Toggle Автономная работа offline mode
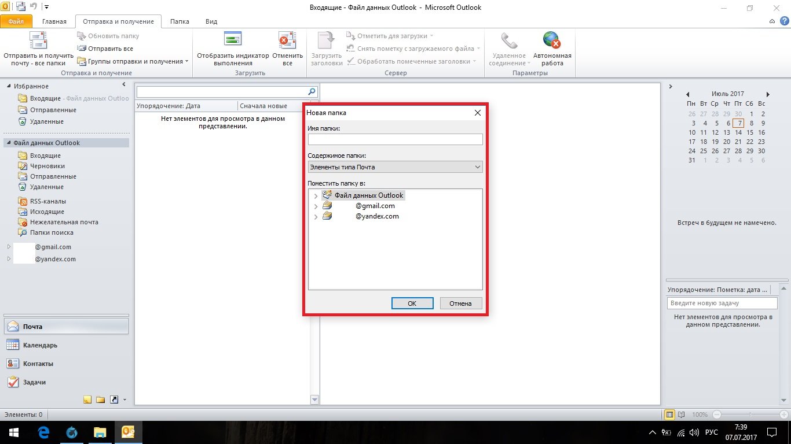Image resolution: width=791 pixels, height=444 pixels. click(x=552, y=49)
